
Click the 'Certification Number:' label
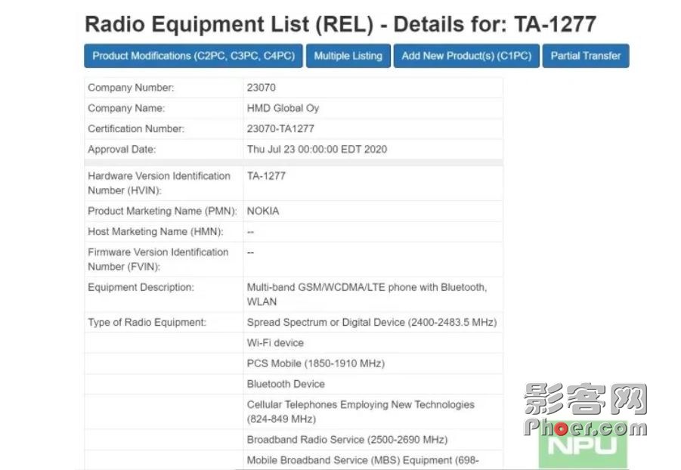tap(136, 128)
